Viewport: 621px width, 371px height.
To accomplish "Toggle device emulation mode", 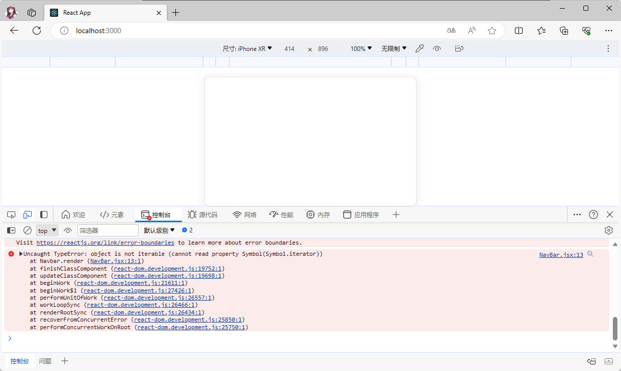I will pos(28,215).
